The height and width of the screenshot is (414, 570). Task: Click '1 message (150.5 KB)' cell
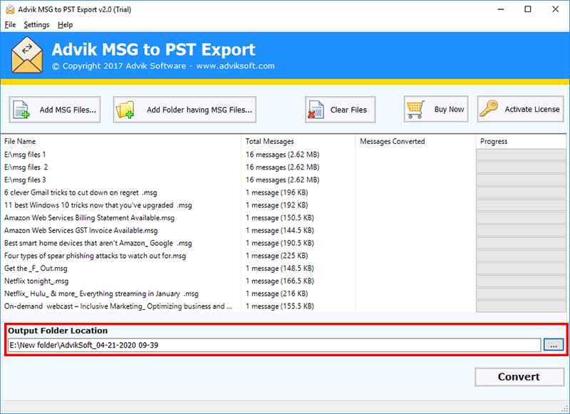279,218
